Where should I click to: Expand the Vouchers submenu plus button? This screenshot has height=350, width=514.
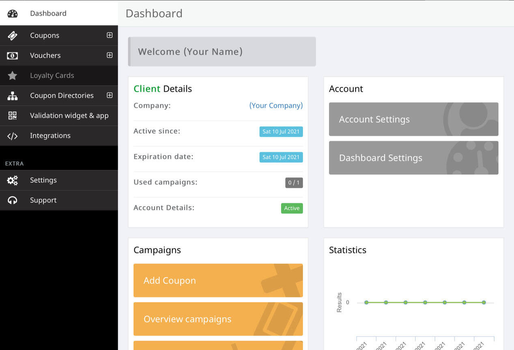tap(110, 55)
